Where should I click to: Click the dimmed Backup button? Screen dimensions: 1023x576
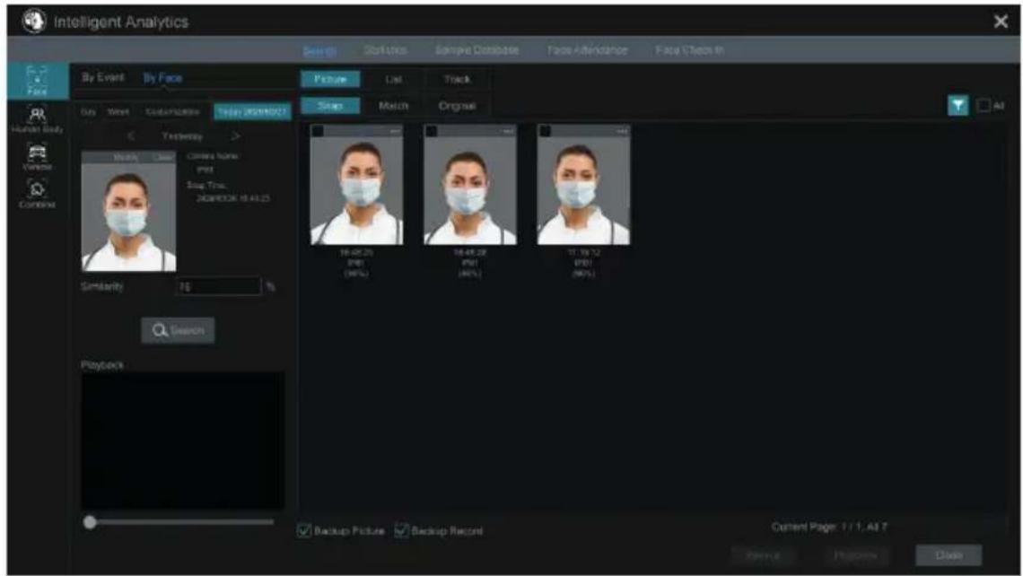[764, 555]
